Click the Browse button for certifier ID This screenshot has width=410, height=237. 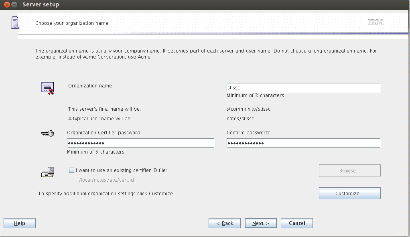(349, 170)
